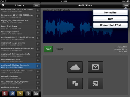This screenshot has height=97, width=130.
Task: Click the blue audio waveform display
Action: 85,27
